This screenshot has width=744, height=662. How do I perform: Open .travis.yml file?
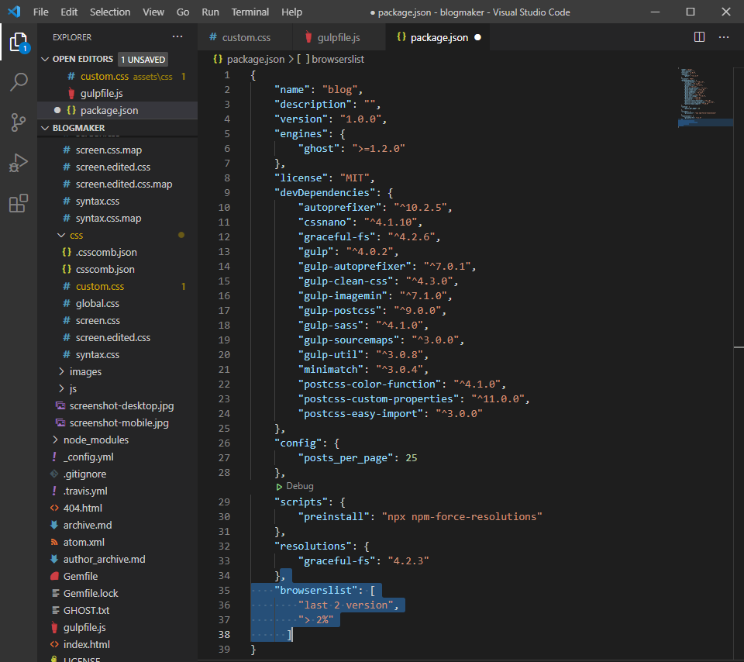tap(118, 491)
